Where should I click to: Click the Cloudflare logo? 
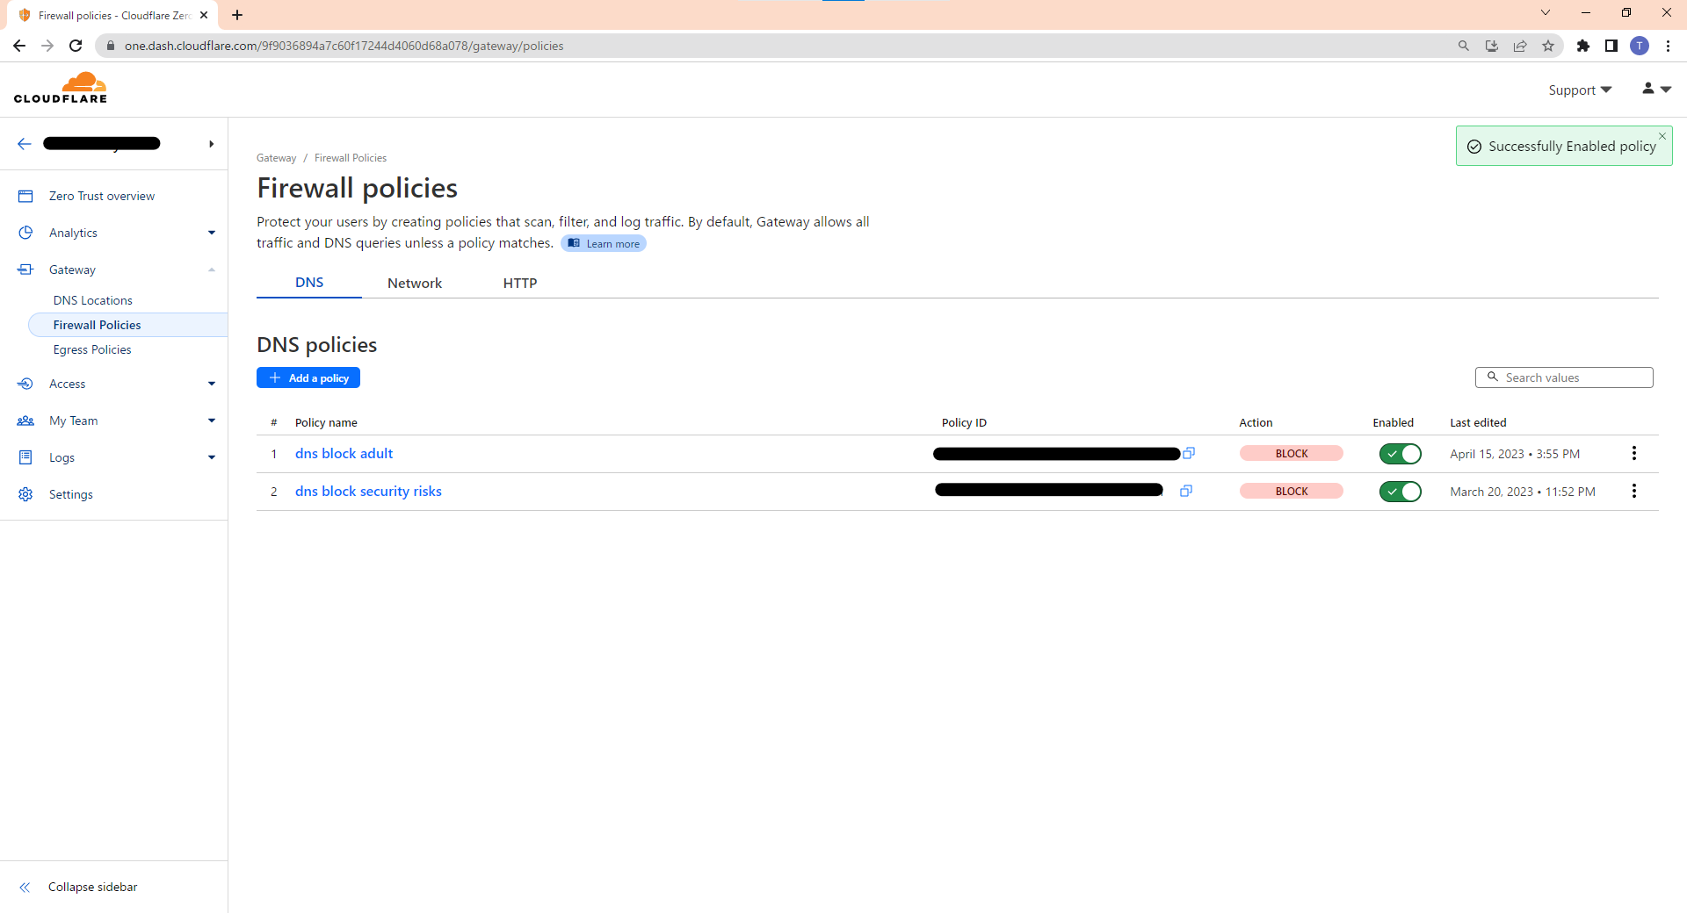click(61, 88)
